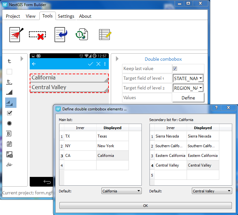Viewport: 238px width, 215px height.
Task: Click the edit fields table pencil icon
Action: [x=105, y=35]
